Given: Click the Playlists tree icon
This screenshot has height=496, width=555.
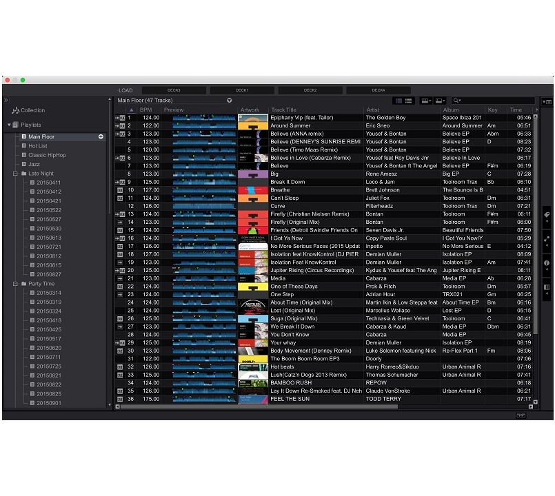Looking at the screenshot, I should [16, 125].
